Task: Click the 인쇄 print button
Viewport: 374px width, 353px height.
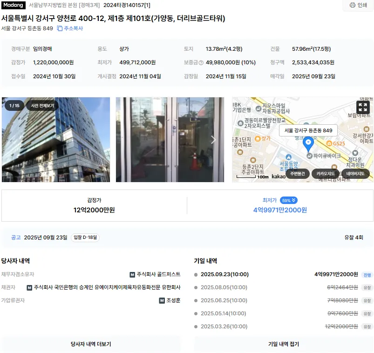Action: 358,5
